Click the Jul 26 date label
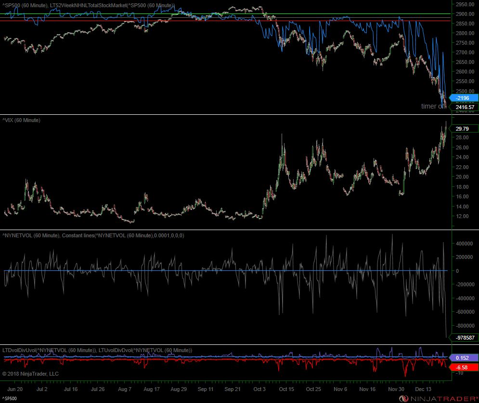Viewport: 479px width, 403px height. click(98, 389)
